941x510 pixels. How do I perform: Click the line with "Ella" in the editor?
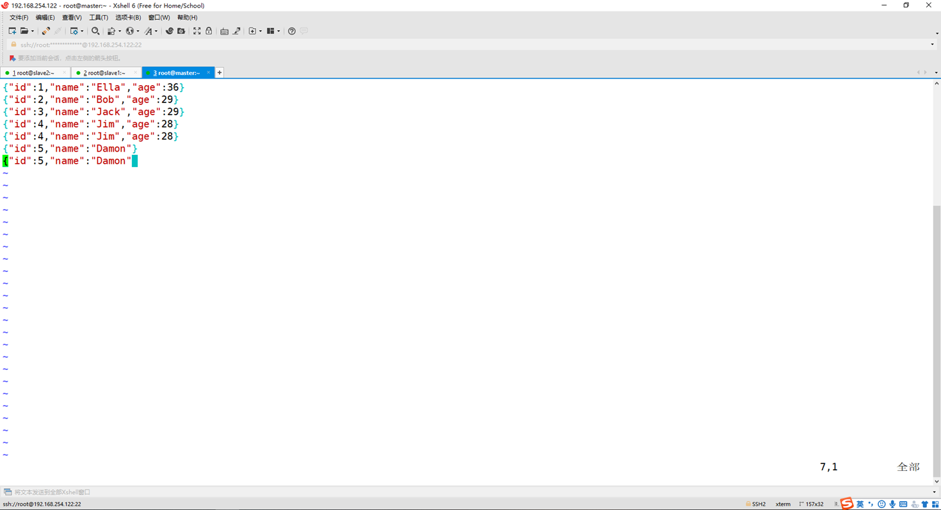coord(93,87)
